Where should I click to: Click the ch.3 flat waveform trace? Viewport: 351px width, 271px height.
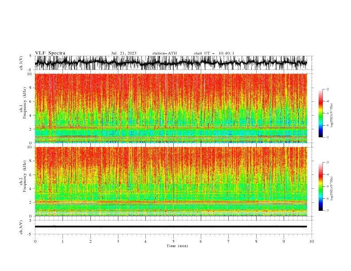click(171, 227)
